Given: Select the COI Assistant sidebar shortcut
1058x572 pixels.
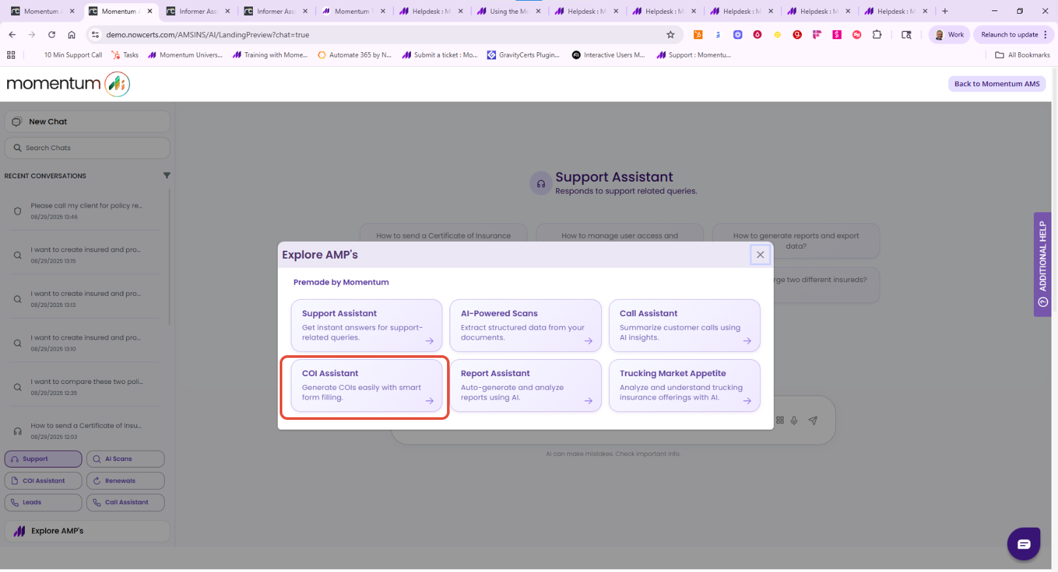Looking at the screenshot, I should (x=43, y=481).
